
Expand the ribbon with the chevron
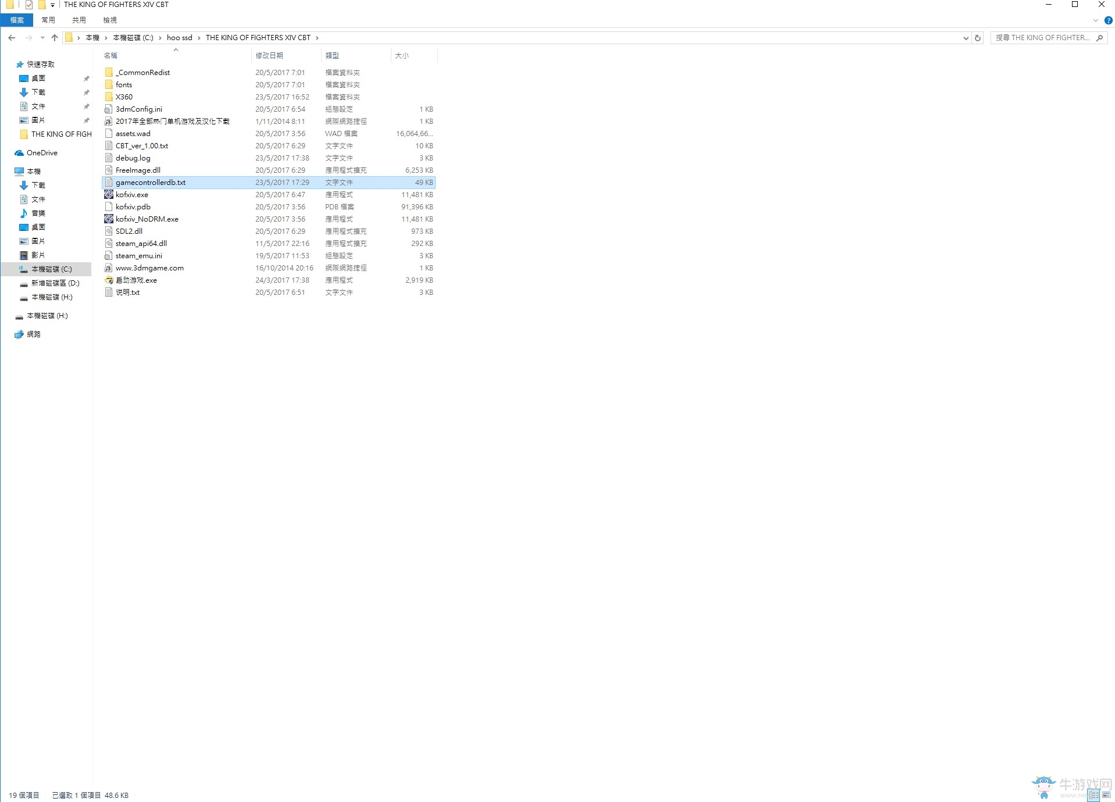[x=1096, y=20]
